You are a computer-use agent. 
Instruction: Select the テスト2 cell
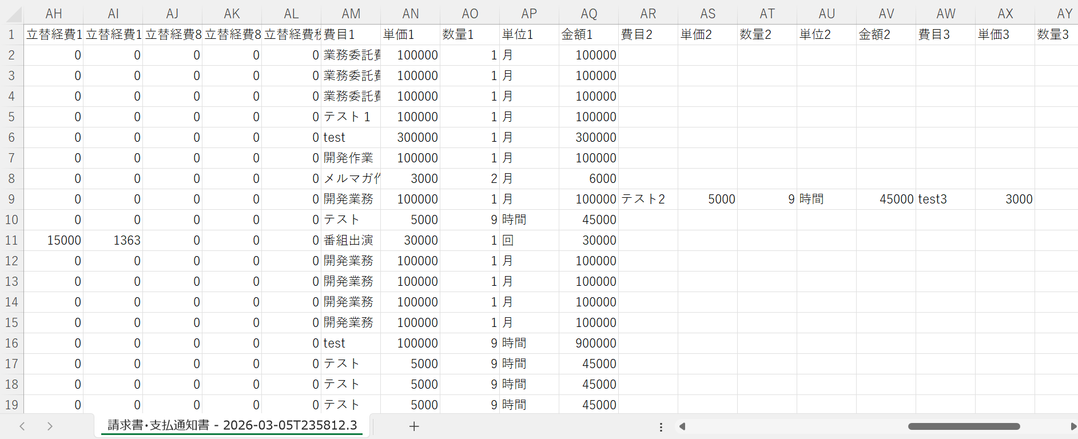(649, 199)
